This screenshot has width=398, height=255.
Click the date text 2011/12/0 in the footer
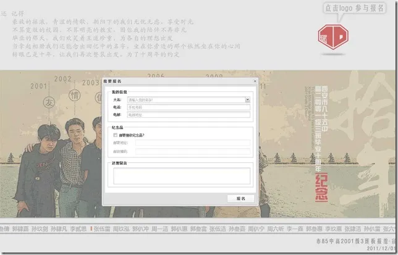(381, 248)
